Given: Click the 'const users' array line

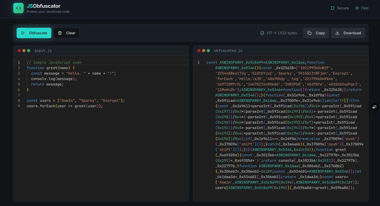Looking at the screenshot, I should click(76, 100).
